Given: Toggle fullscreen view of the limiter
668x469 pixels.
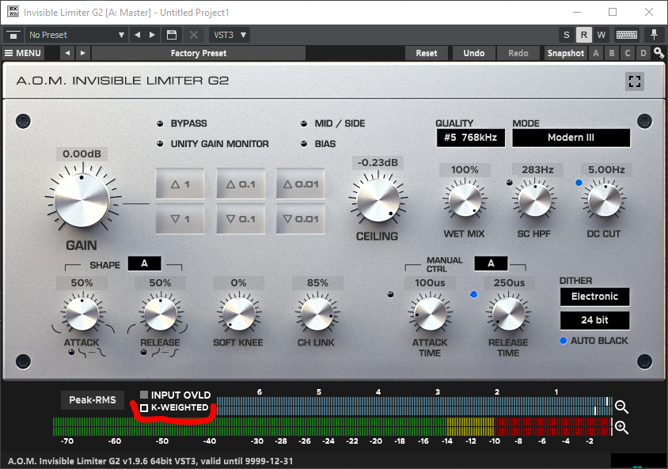Looking at the screenshot, I should (634, 81).
